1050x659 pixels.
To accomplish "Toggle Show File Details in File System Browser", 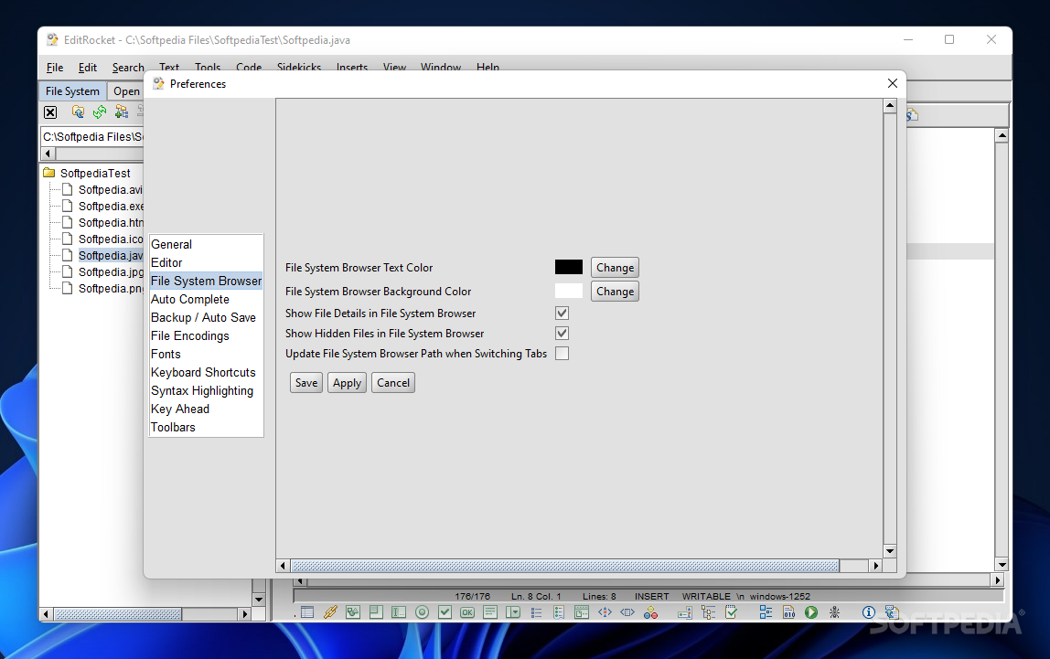I will coord(562,314).
